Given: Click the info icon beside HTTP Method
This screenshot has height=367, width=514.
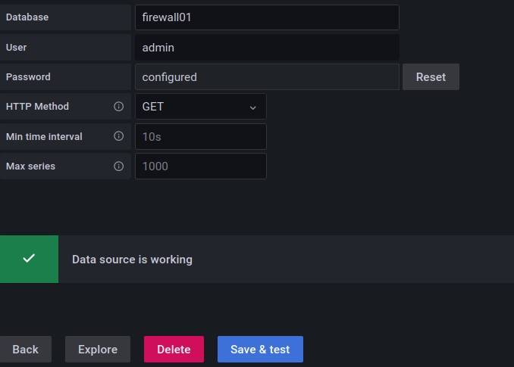Looking at the screenshot, I should click(118, 107).
